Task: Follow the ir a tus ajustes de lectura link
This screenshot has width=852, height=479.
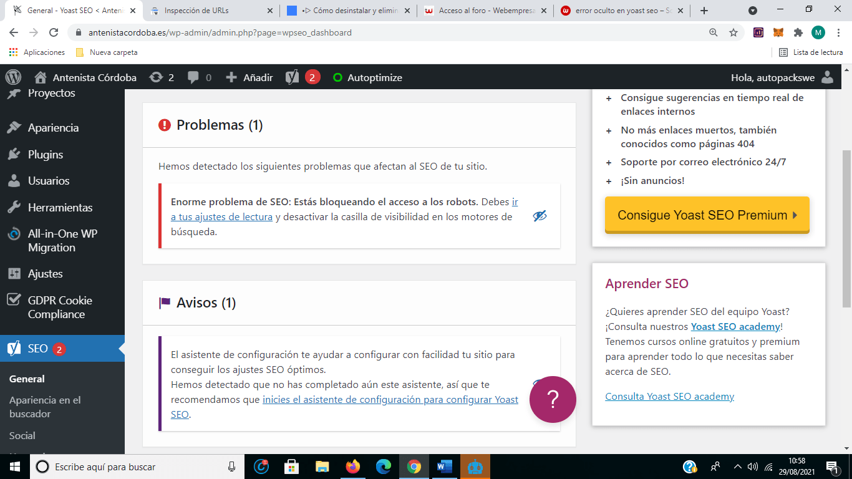Action: [221, 216]
